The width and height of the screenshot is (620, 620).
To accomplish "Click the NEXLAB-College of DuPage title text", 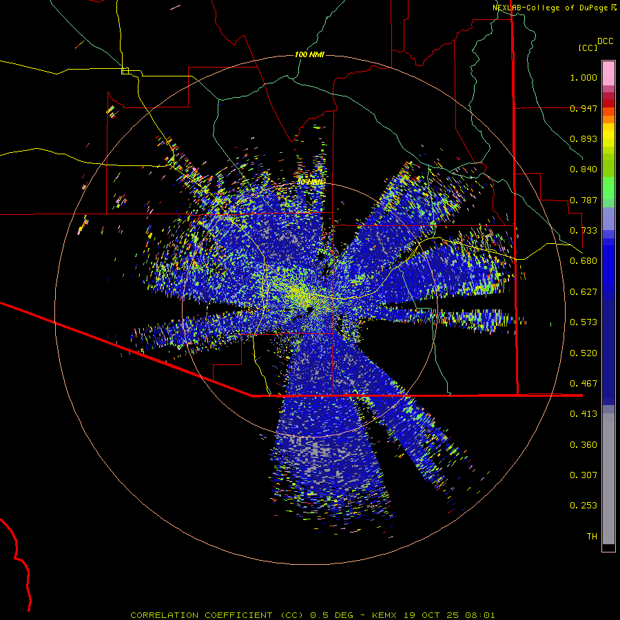I will pyautogui.click(x=554, y=8).
